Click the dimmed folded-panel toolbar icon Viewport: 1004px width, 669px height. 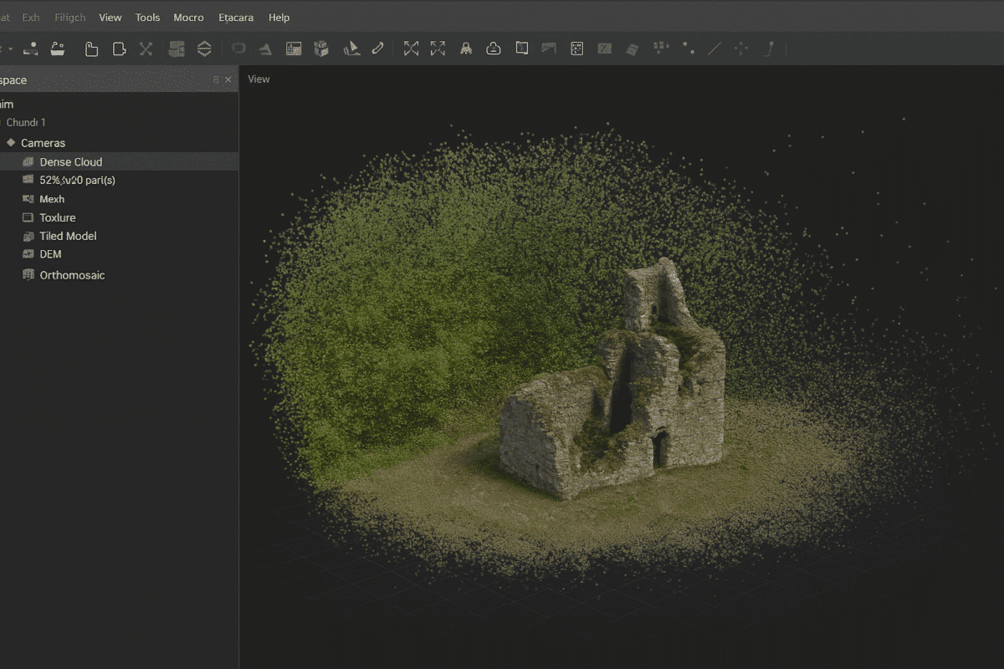pyautogui.click(x=549, y=49)
